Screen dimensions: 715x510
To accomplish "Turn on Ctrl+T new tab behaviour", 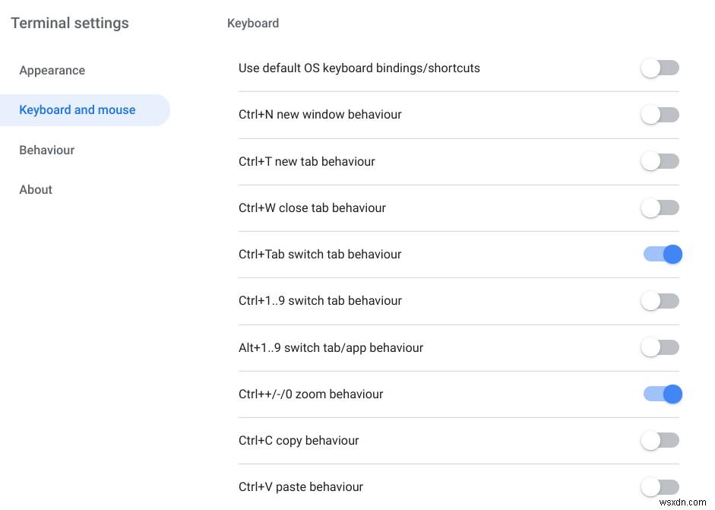I will pos(660,161).
